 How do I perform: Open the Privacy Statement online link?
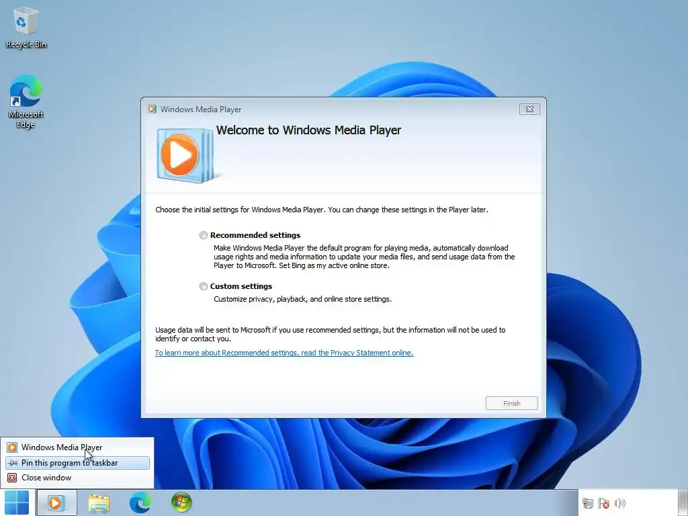284,353
